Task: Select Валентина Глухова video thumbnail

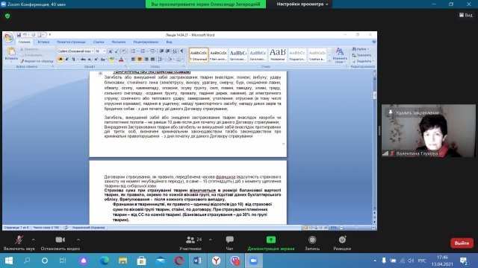Action: point(428,131)
